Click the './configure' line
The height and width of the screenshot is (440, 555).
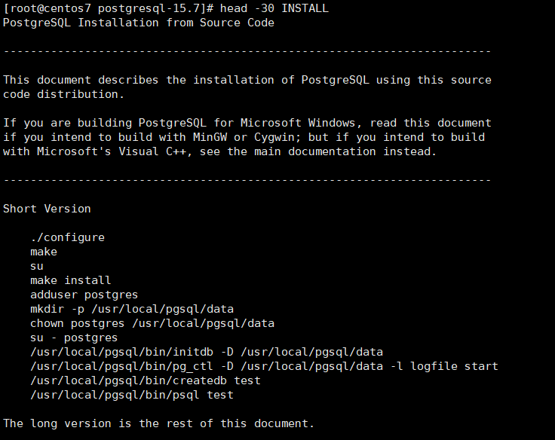68,237
